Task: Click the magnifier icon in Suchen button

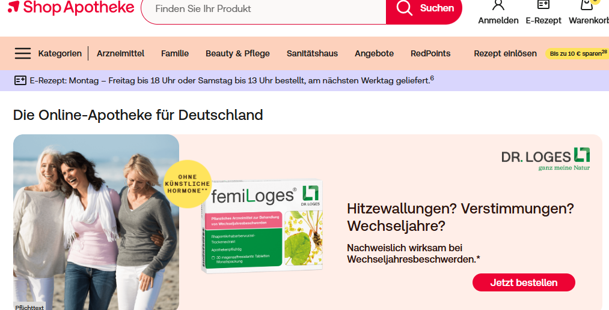Action: pos(404,8)
